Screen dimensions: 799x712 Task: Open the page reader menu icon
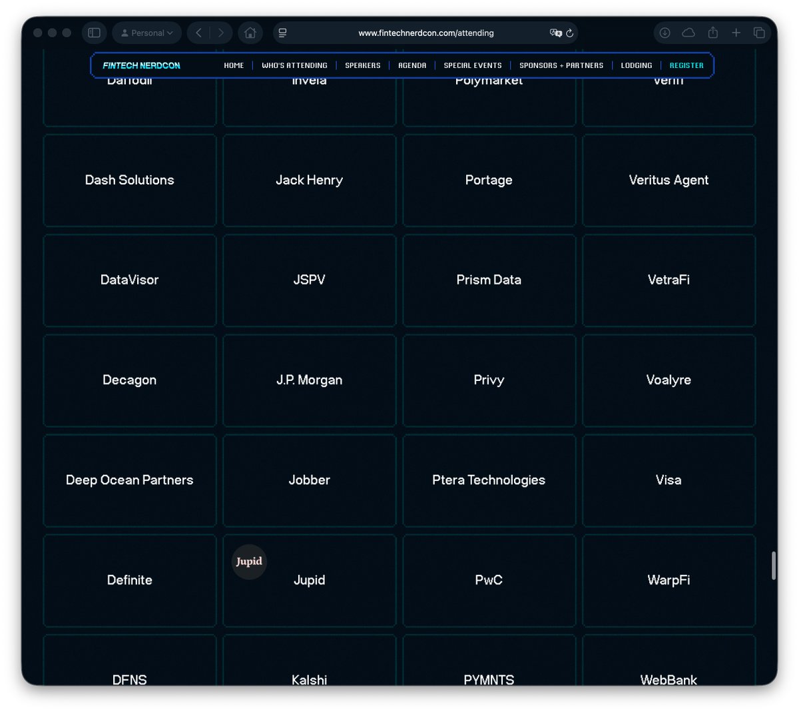pos(282,33)
